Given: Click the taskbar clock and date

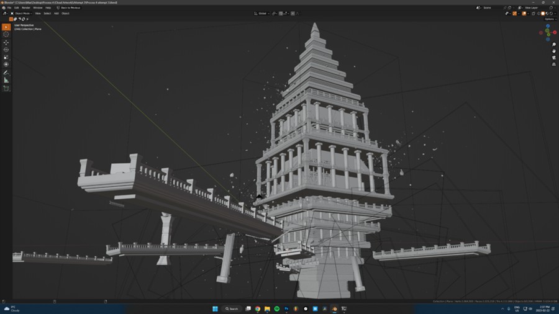Looking at the screenshot, I should coord(544,308).
